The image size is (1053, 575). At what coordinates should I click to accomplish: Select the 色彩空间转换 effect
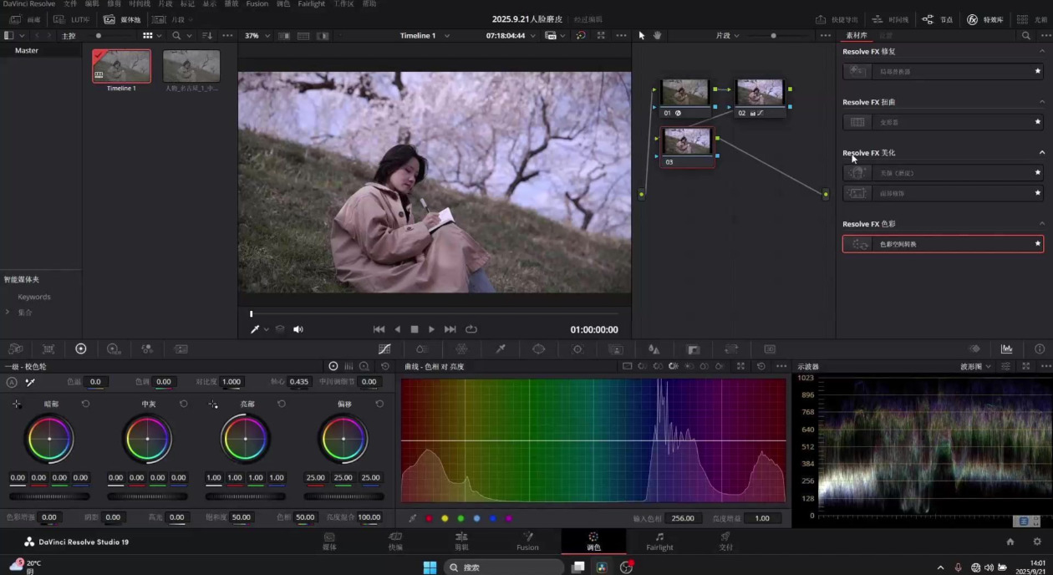click(943, 244)
